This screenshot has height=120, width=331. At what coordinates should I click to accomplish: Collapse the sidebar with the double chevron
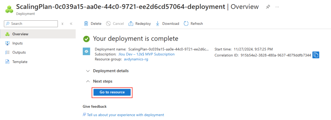(x=71, y=24)
